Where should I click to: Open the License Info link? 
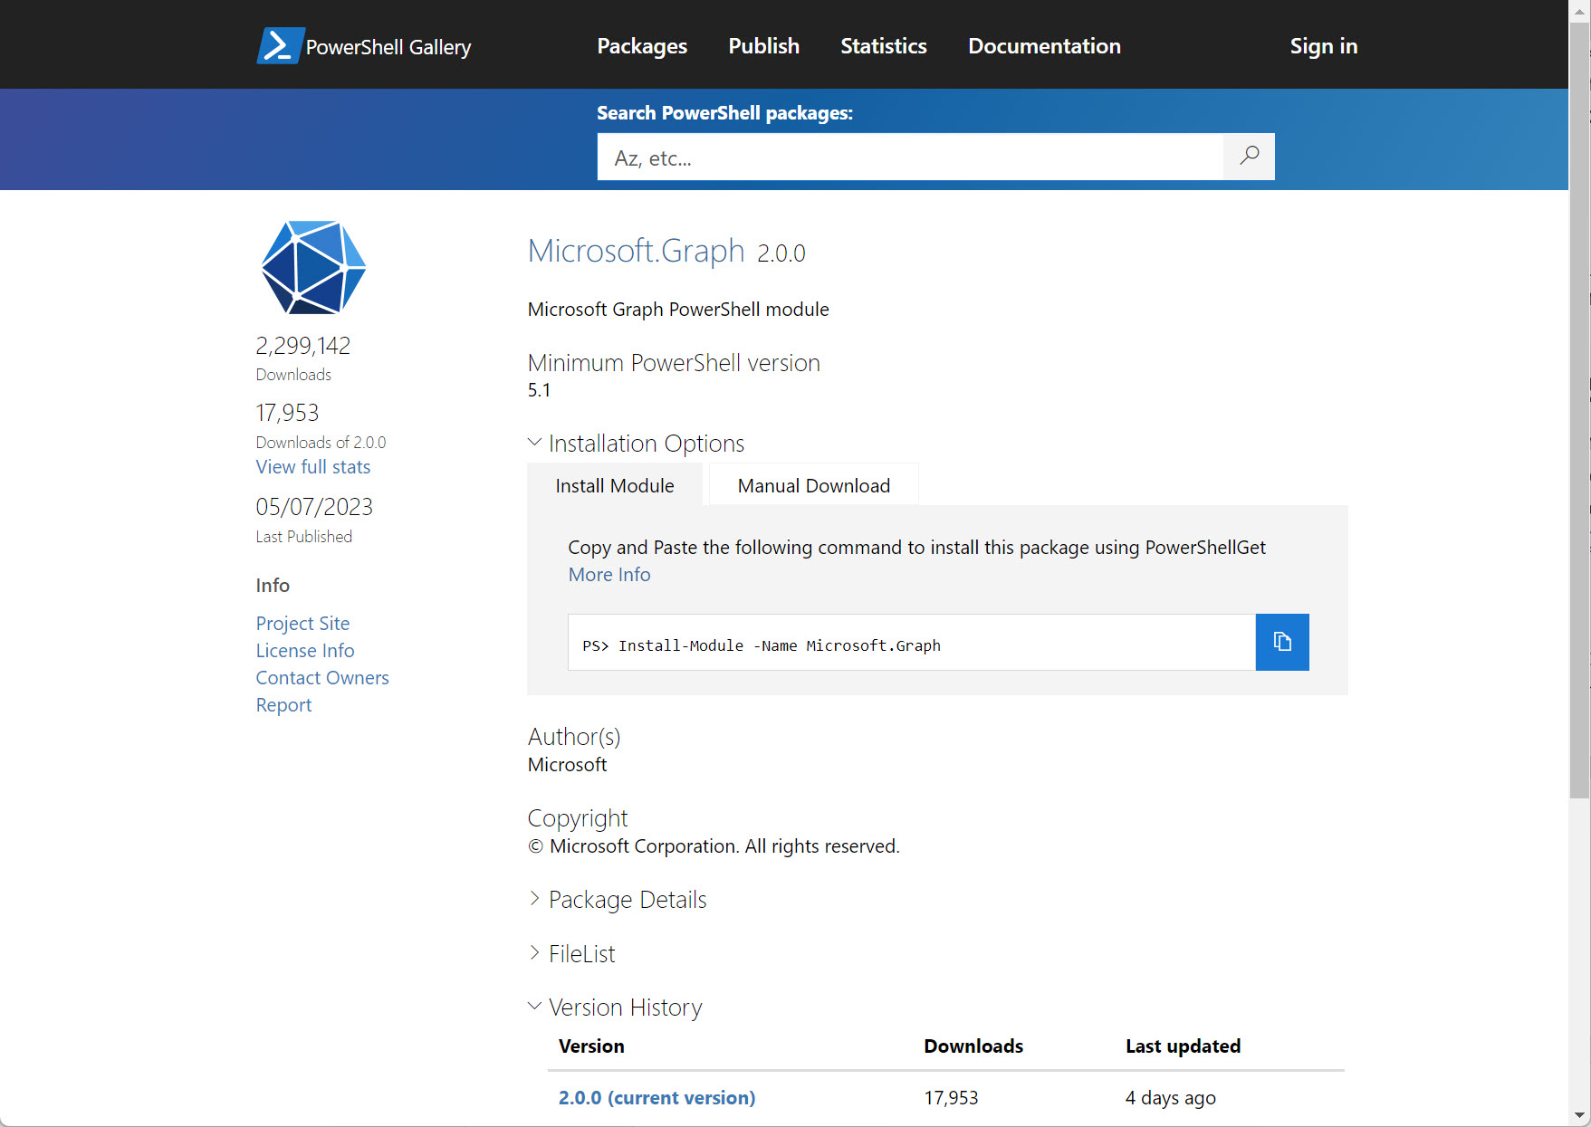tap(305, 651)
